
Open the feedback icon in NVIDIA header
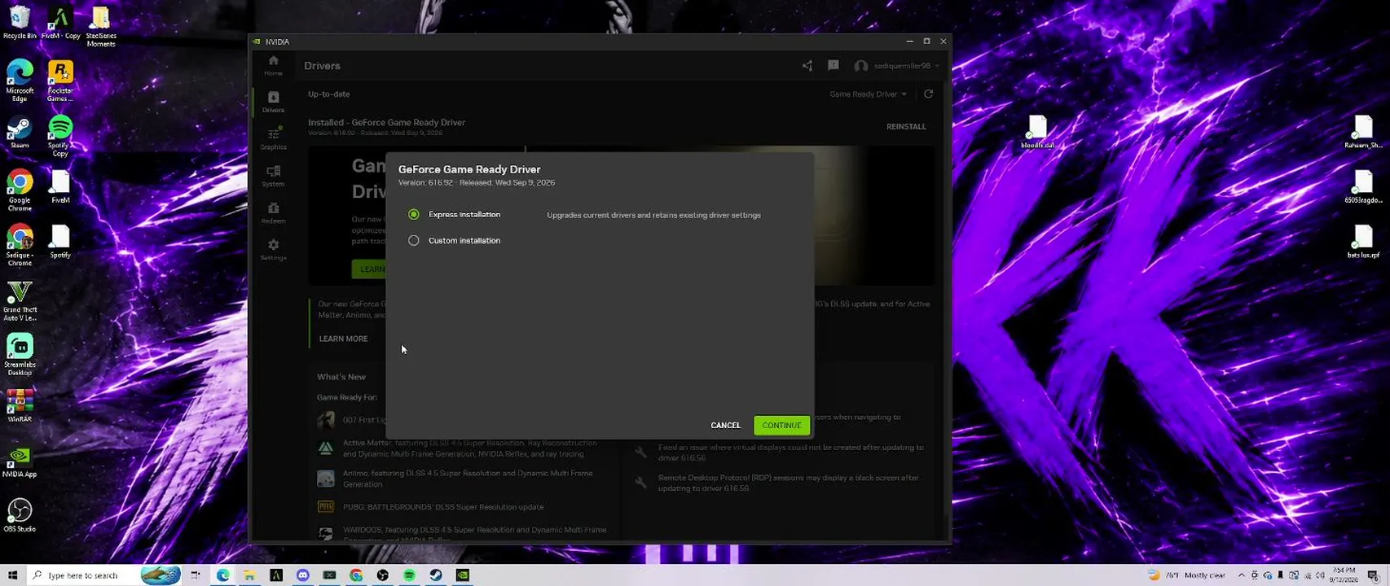tap(833, 66)
